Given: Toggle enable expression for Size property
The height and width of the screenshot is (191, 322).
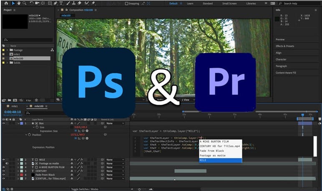Looking at the screenshot, I should pyautogui.click(x=75, y=131).
